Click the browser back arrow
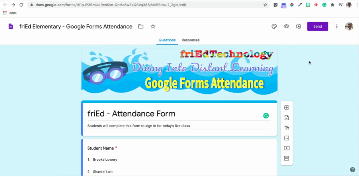Screen dimensions: 359x177 point(5,5)
